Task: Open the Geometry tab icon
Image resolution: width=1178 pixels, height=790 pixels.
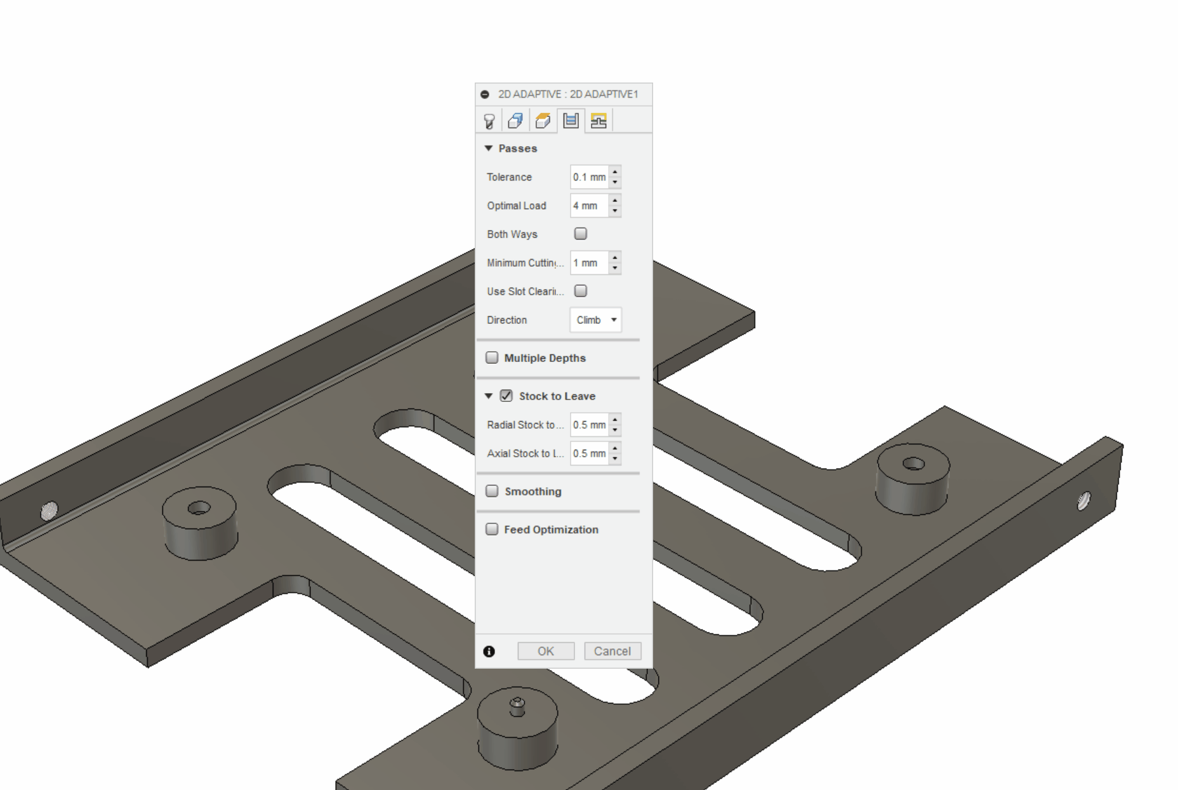Action: (x=515, y=119)
